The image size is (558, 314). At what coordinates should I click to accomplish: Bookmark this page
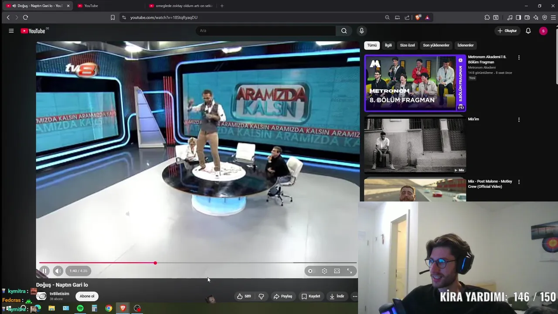[x=112, y=17]
